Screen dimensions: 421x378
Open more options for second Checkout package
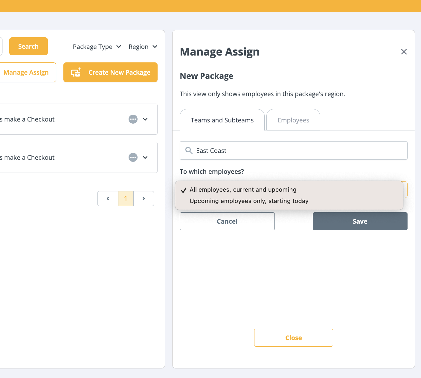(x=133, y=157)
